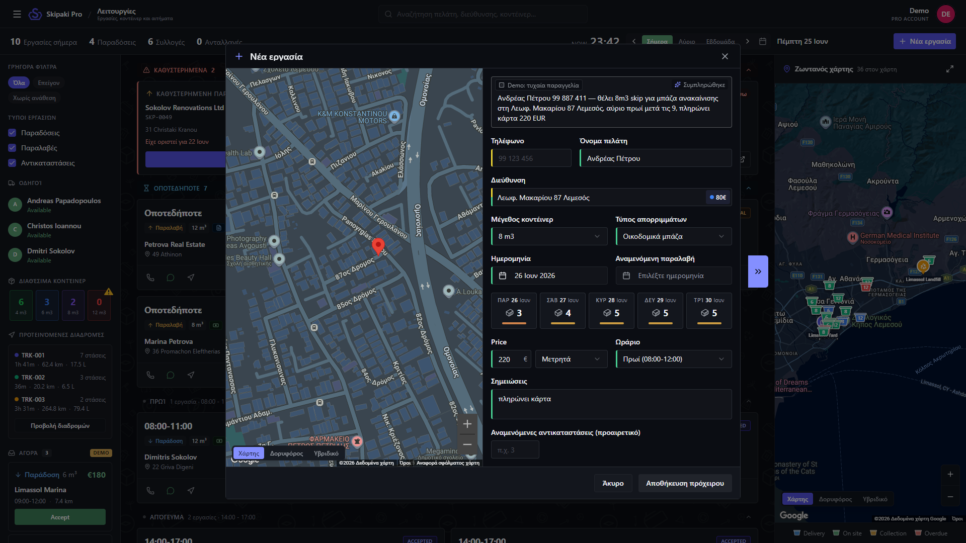Open chat icon for Marina Petrova

[171, 375]
